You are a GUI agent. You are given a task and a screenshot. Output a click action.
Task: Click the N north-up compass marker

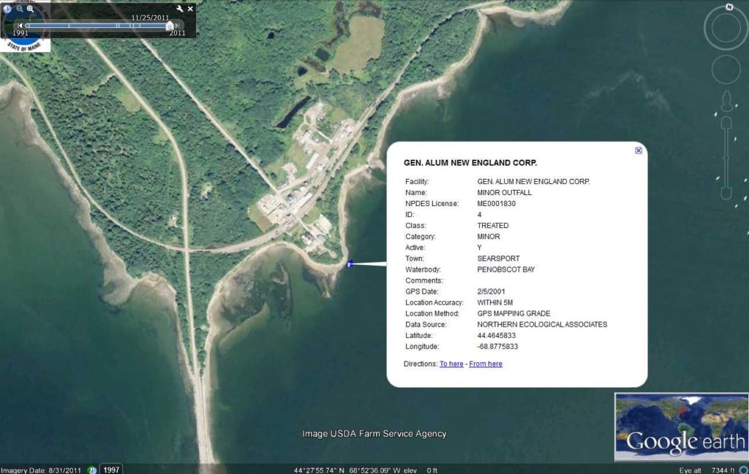[729, 7]
